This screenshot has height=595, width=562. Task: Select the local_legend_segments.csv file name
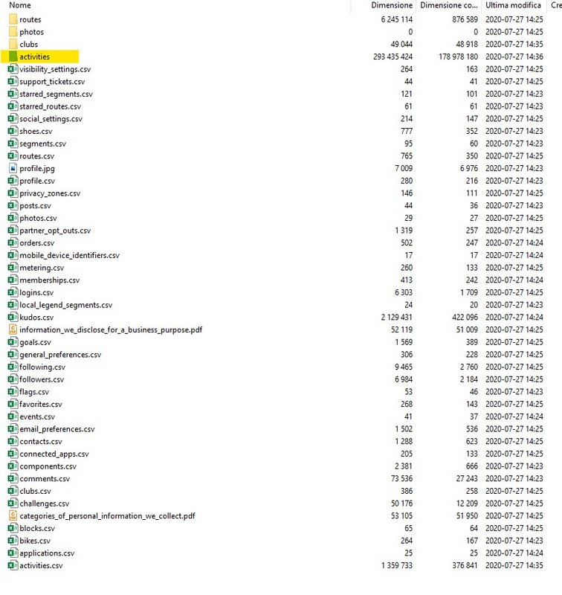(66, 305)
